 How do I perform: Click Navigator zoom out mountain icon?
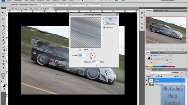pyautogui.click(x=167, y=50)
